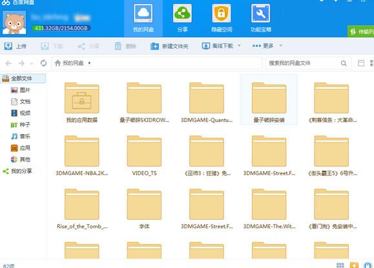
Task: Select the 《街头霸王5》6号升 folder
Action: click(331, 155)
